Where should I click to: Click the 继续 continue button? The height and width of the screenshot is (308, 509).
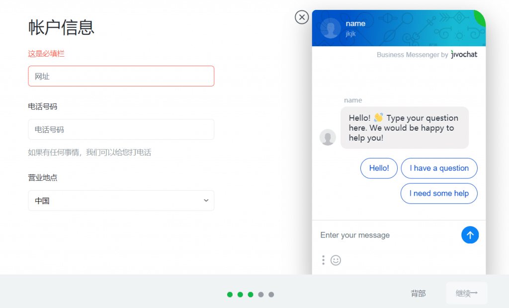466,294
